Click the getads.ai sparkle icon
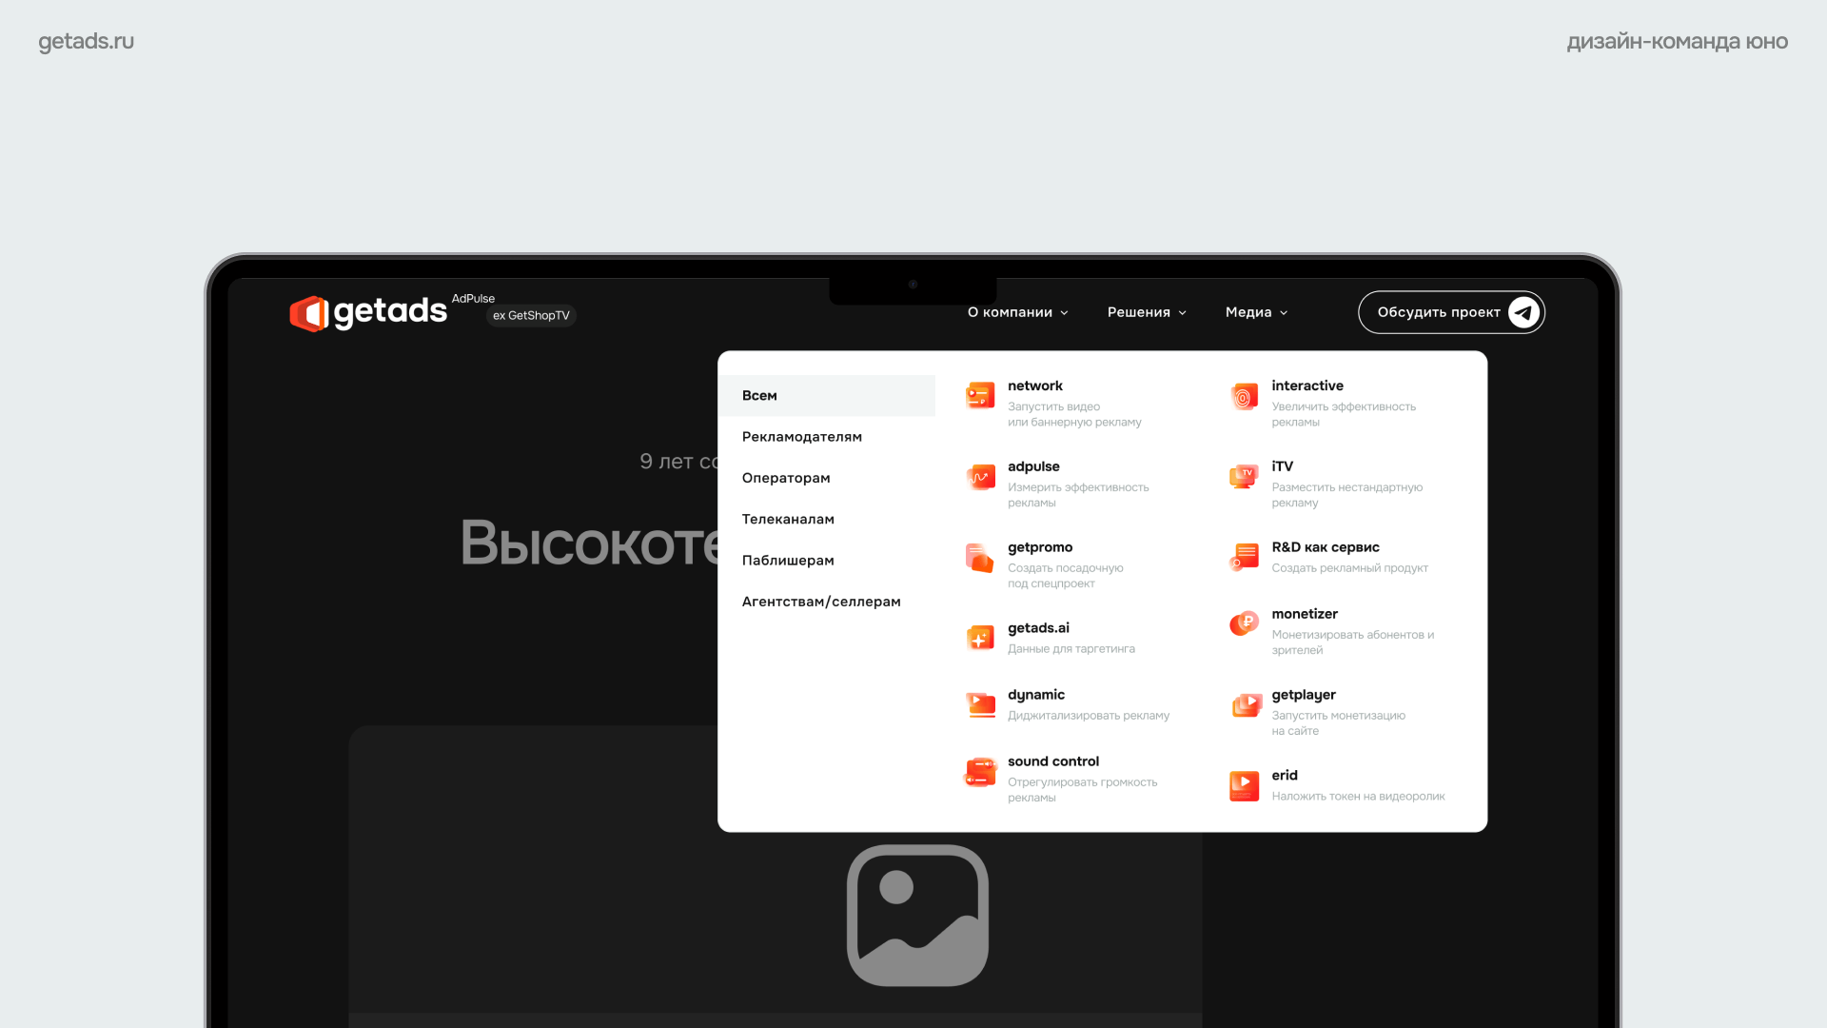1827x1028 pixels. tap(980, 638)
